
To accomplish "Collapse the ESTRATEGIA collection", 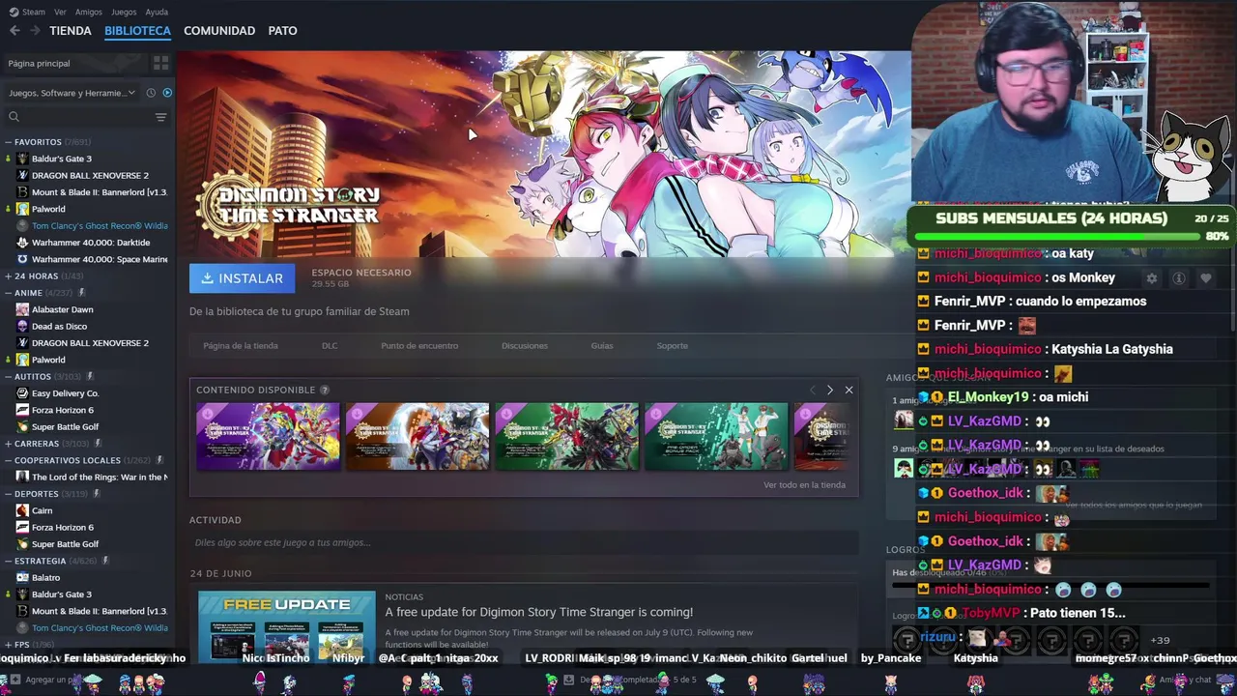I will pos(9,561).
